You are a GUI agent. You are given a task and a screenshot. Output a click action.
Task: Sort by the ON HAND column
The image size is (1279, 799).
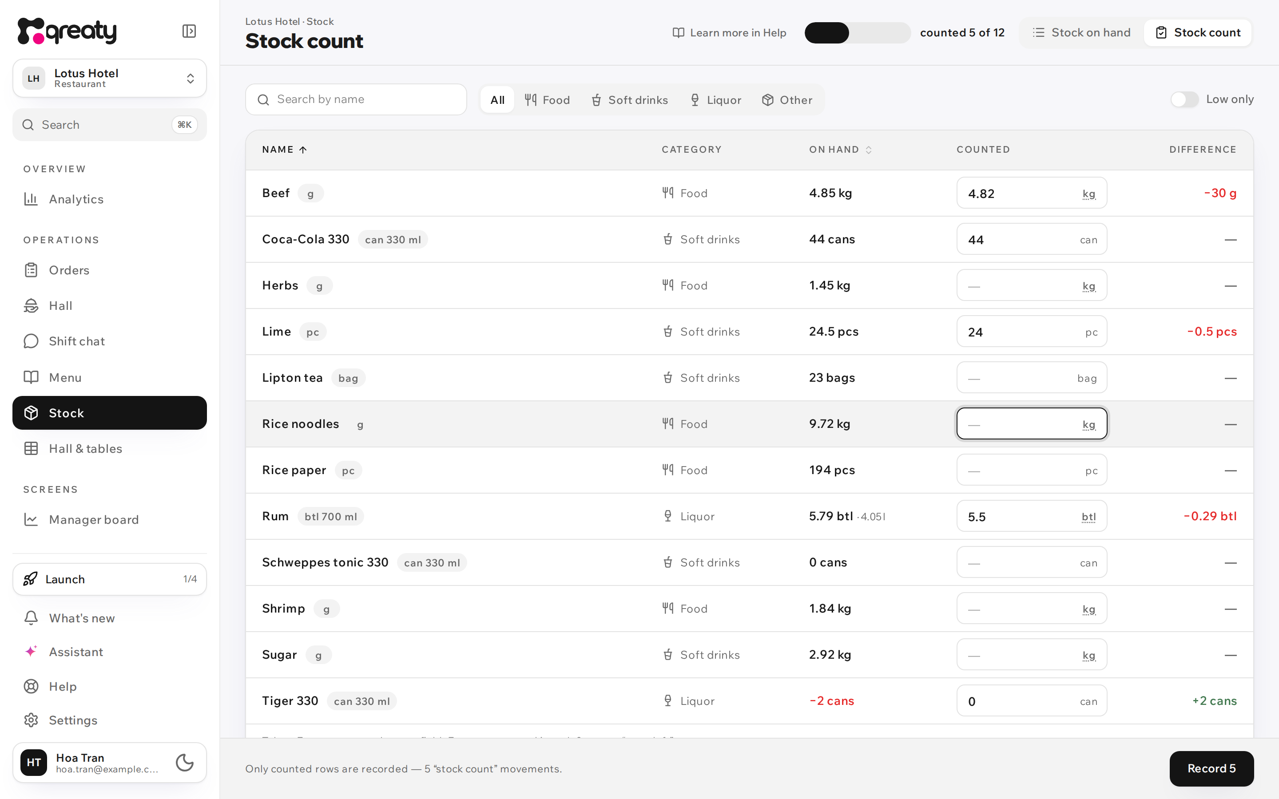pos(840,150)
